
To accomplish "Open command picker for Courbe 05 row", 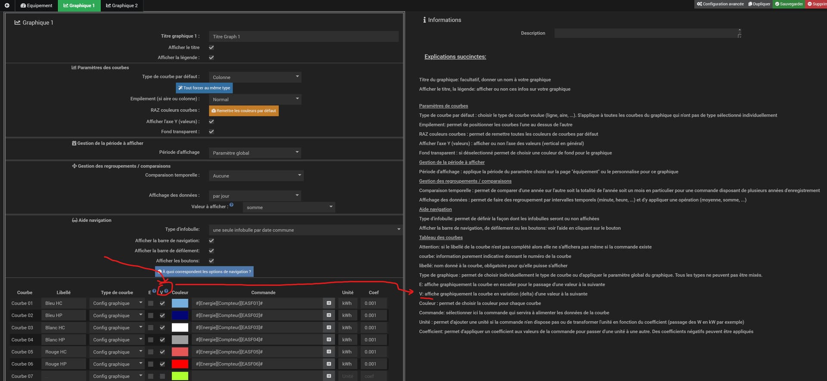I will (329, 352).
